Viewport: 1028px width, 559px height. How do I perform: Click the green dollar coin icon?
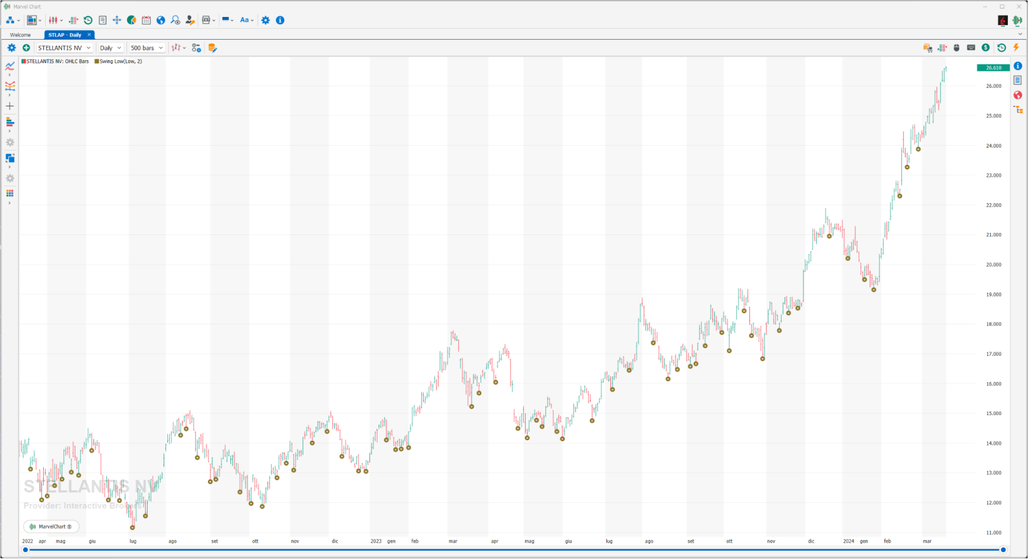tap(985, 47)
